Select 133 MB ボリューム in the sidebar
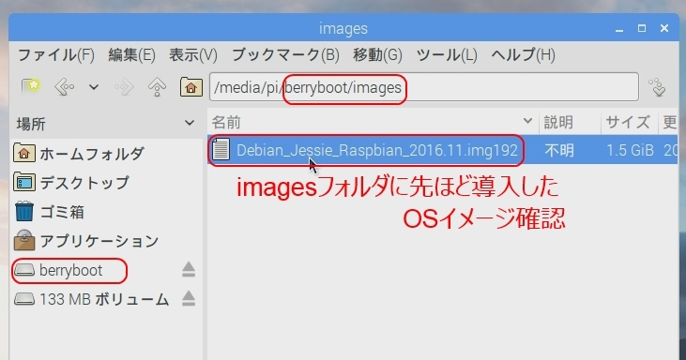686x360 pixels. pyautogui.click(x=92, y=299)
